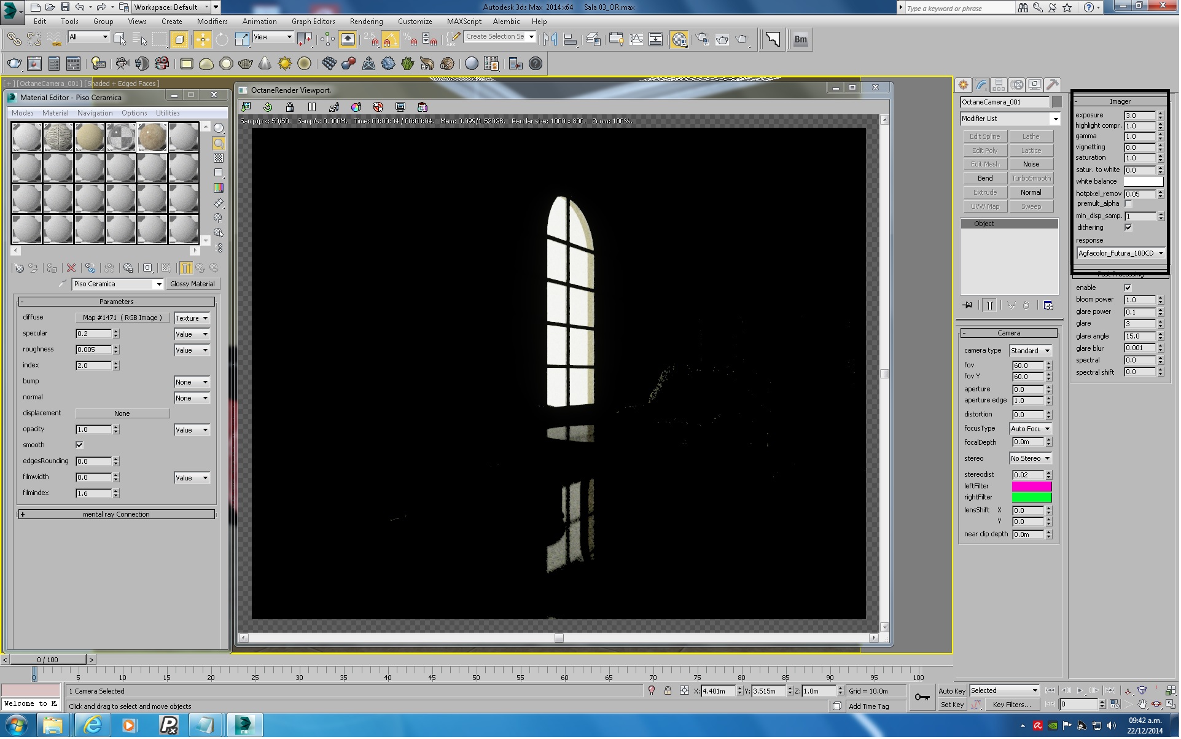This screenshot has height=739, width=1181.
Task: Expand the mental ray Connection rollout
Action: (116, 515)
